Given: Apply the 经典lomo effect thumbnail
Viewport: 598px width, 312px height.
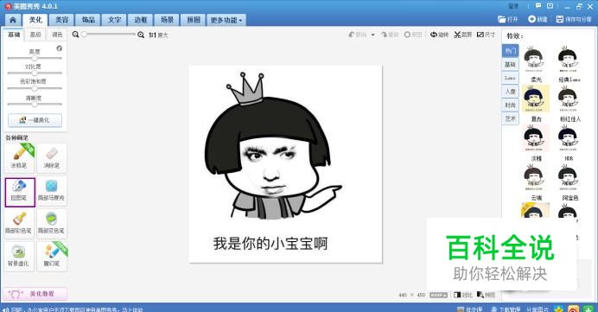Looking at the screenshot, I should click(x=569, y=60).
